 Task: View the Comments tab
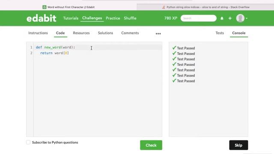130,33
